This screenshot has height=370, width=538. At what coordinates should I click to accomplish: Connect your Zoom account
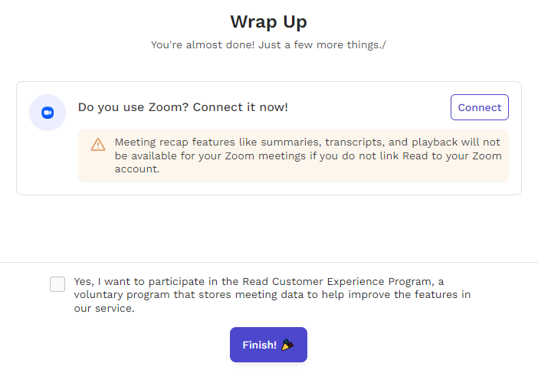(479, 107)
